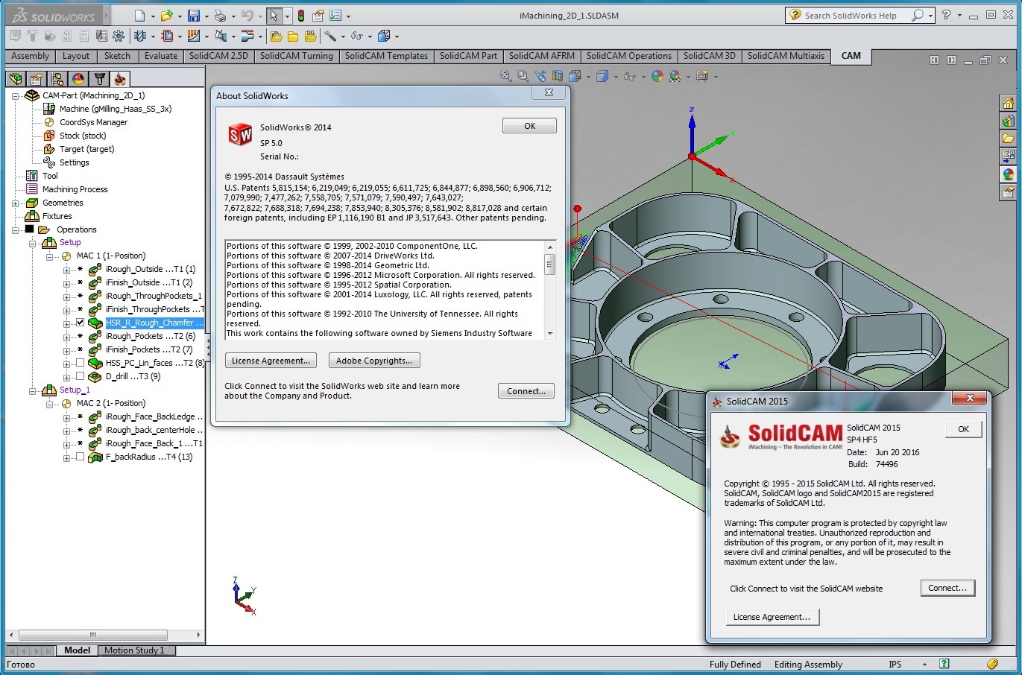
Task: Click the gear settings icon in CAM toolbar
Action: (119, 36)
